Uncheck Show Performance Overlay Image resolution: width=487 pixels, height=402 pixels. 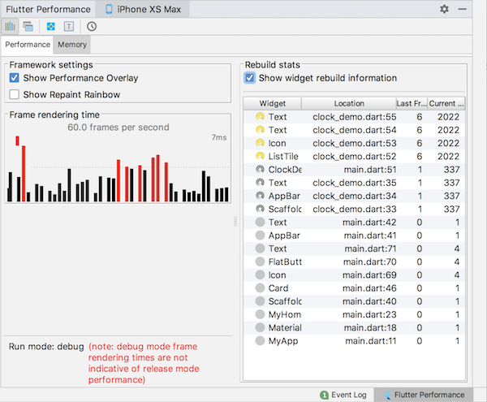pos(14,78)
